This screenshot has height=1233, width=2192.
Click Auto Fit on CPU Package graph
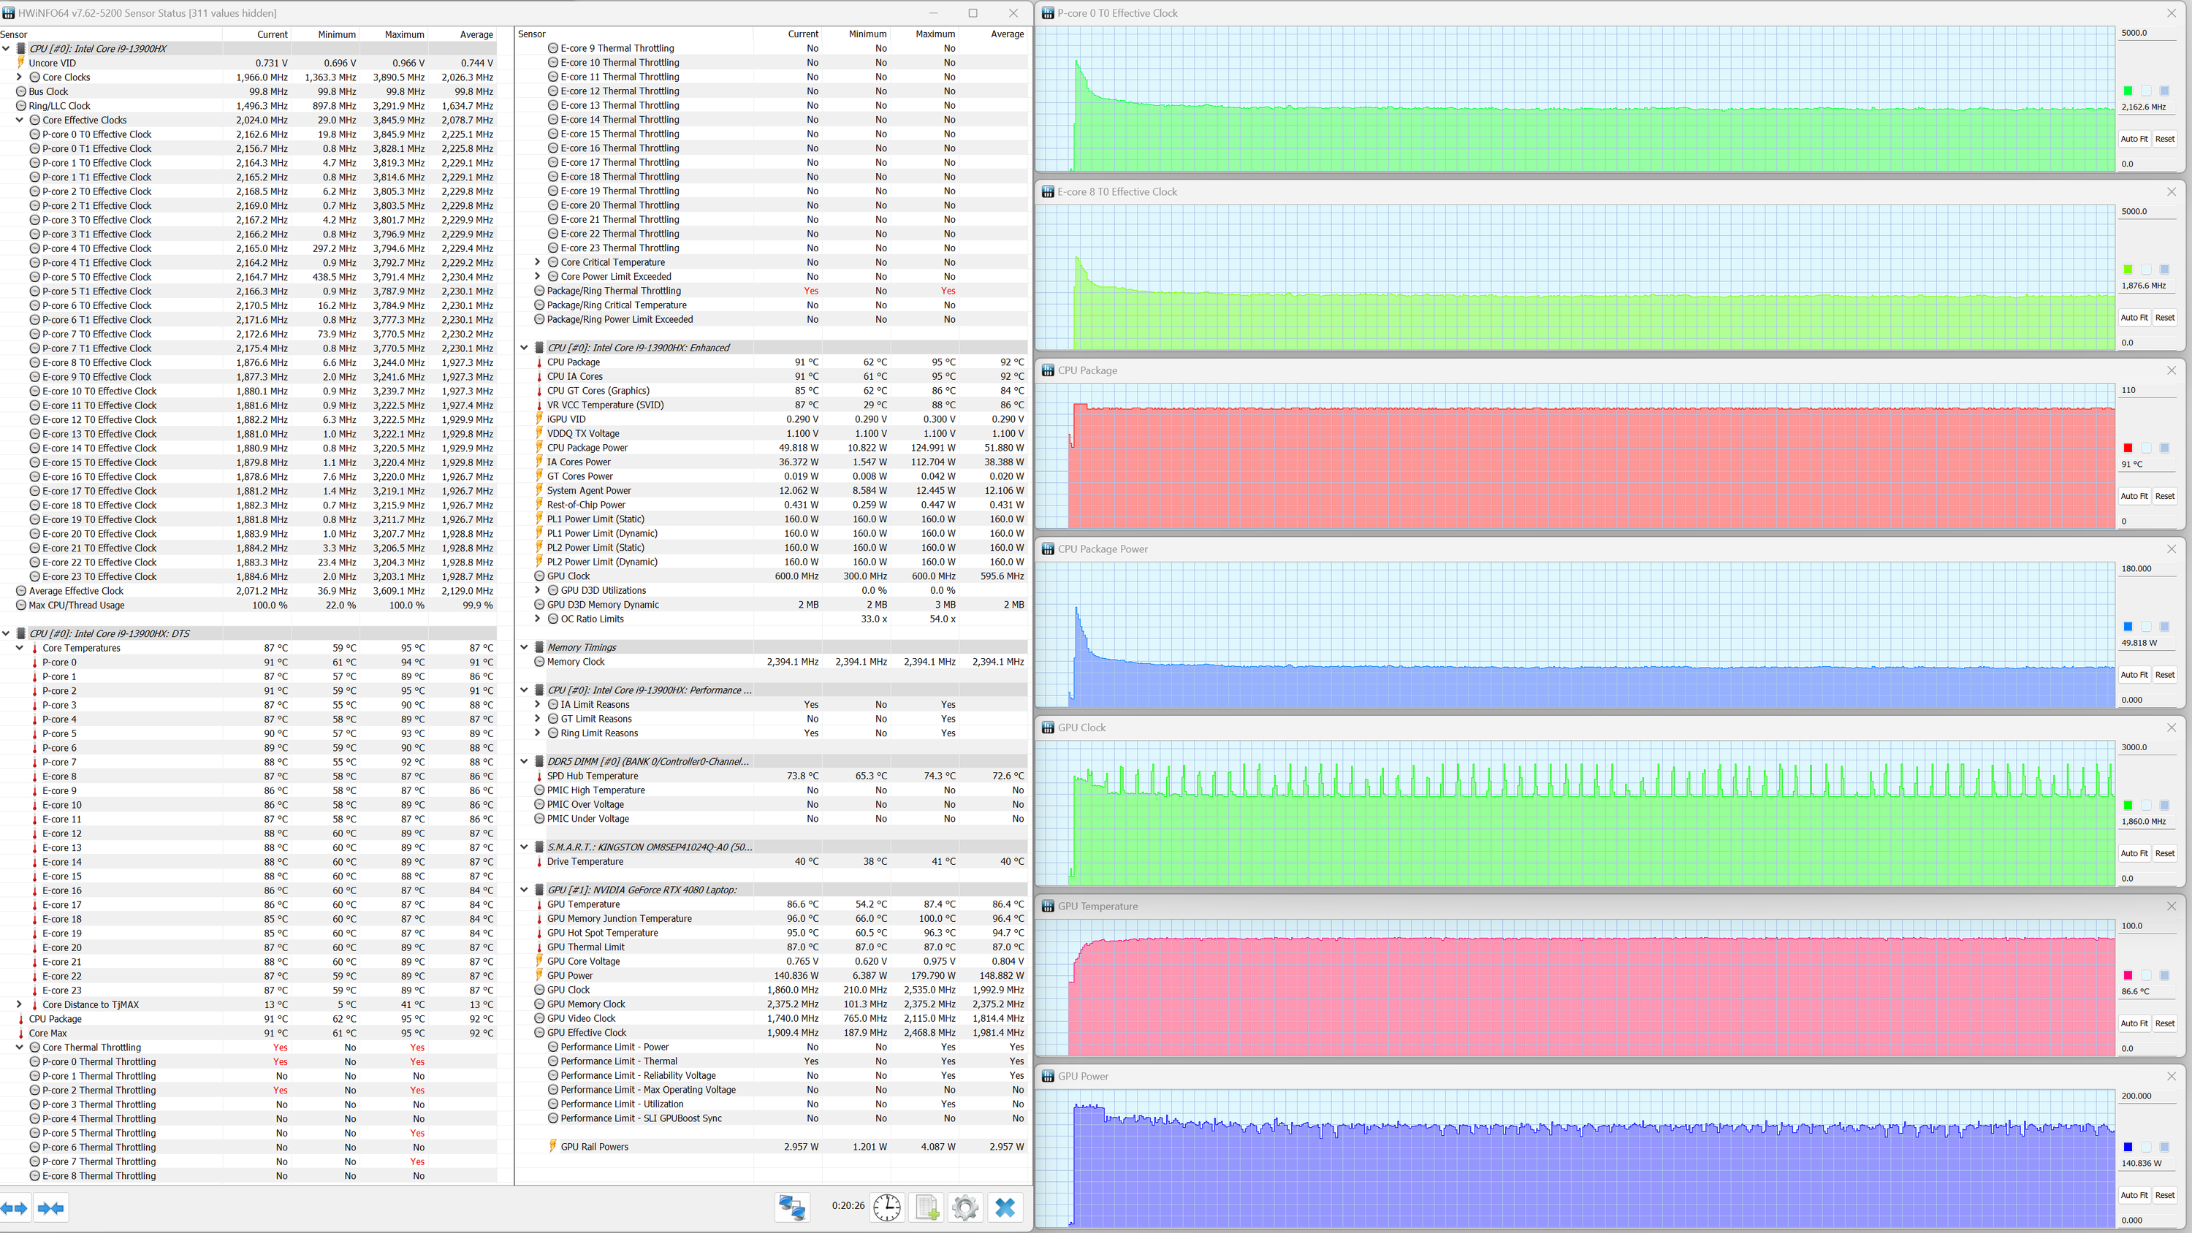[x=2134, y=496]
